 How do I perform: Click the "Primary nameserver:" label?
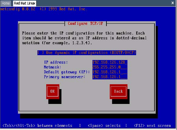pos(64,77)
